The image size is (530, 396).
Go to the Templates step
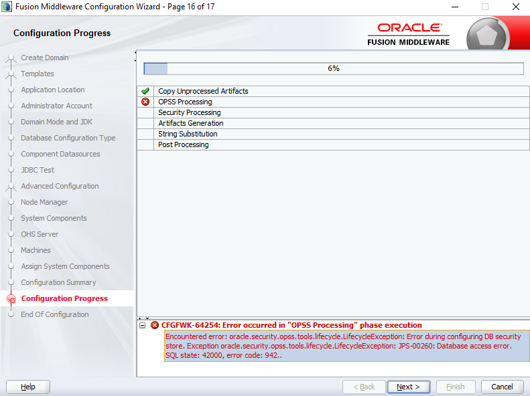(x=37, y=74)
